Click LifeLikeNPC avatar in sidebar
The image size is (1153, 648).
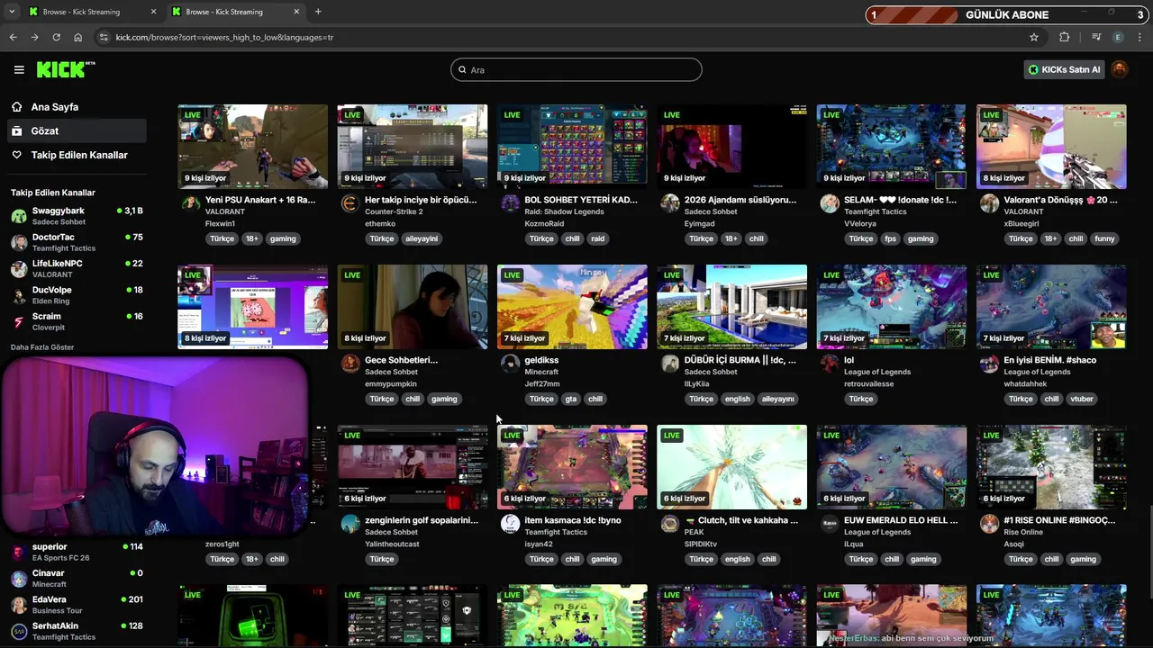click(19, 269)
